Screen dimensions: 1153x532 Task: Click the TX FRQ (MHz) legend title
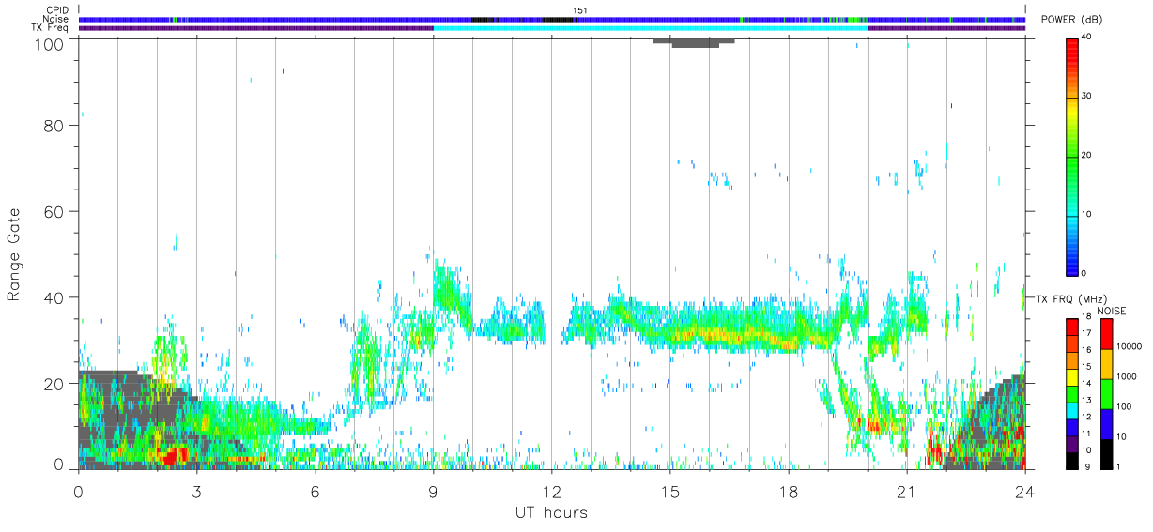coord(1072,298)
